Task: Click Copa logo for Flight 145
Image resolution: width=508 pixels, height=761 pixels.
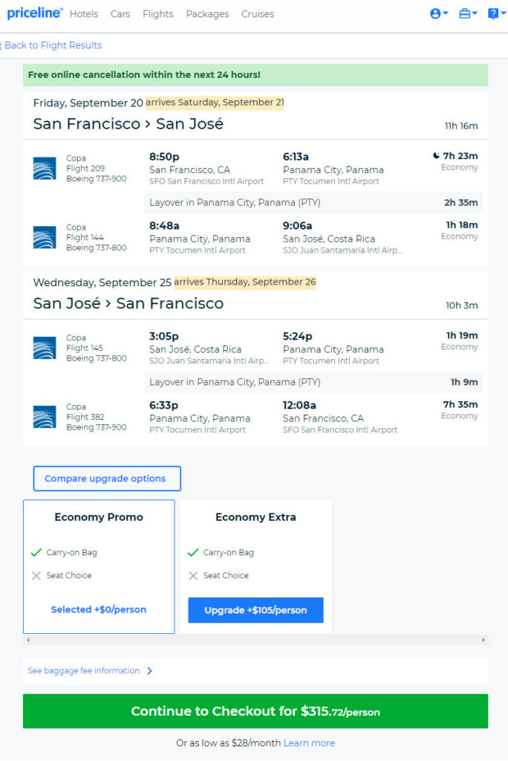Action: [x=45, y=348]
